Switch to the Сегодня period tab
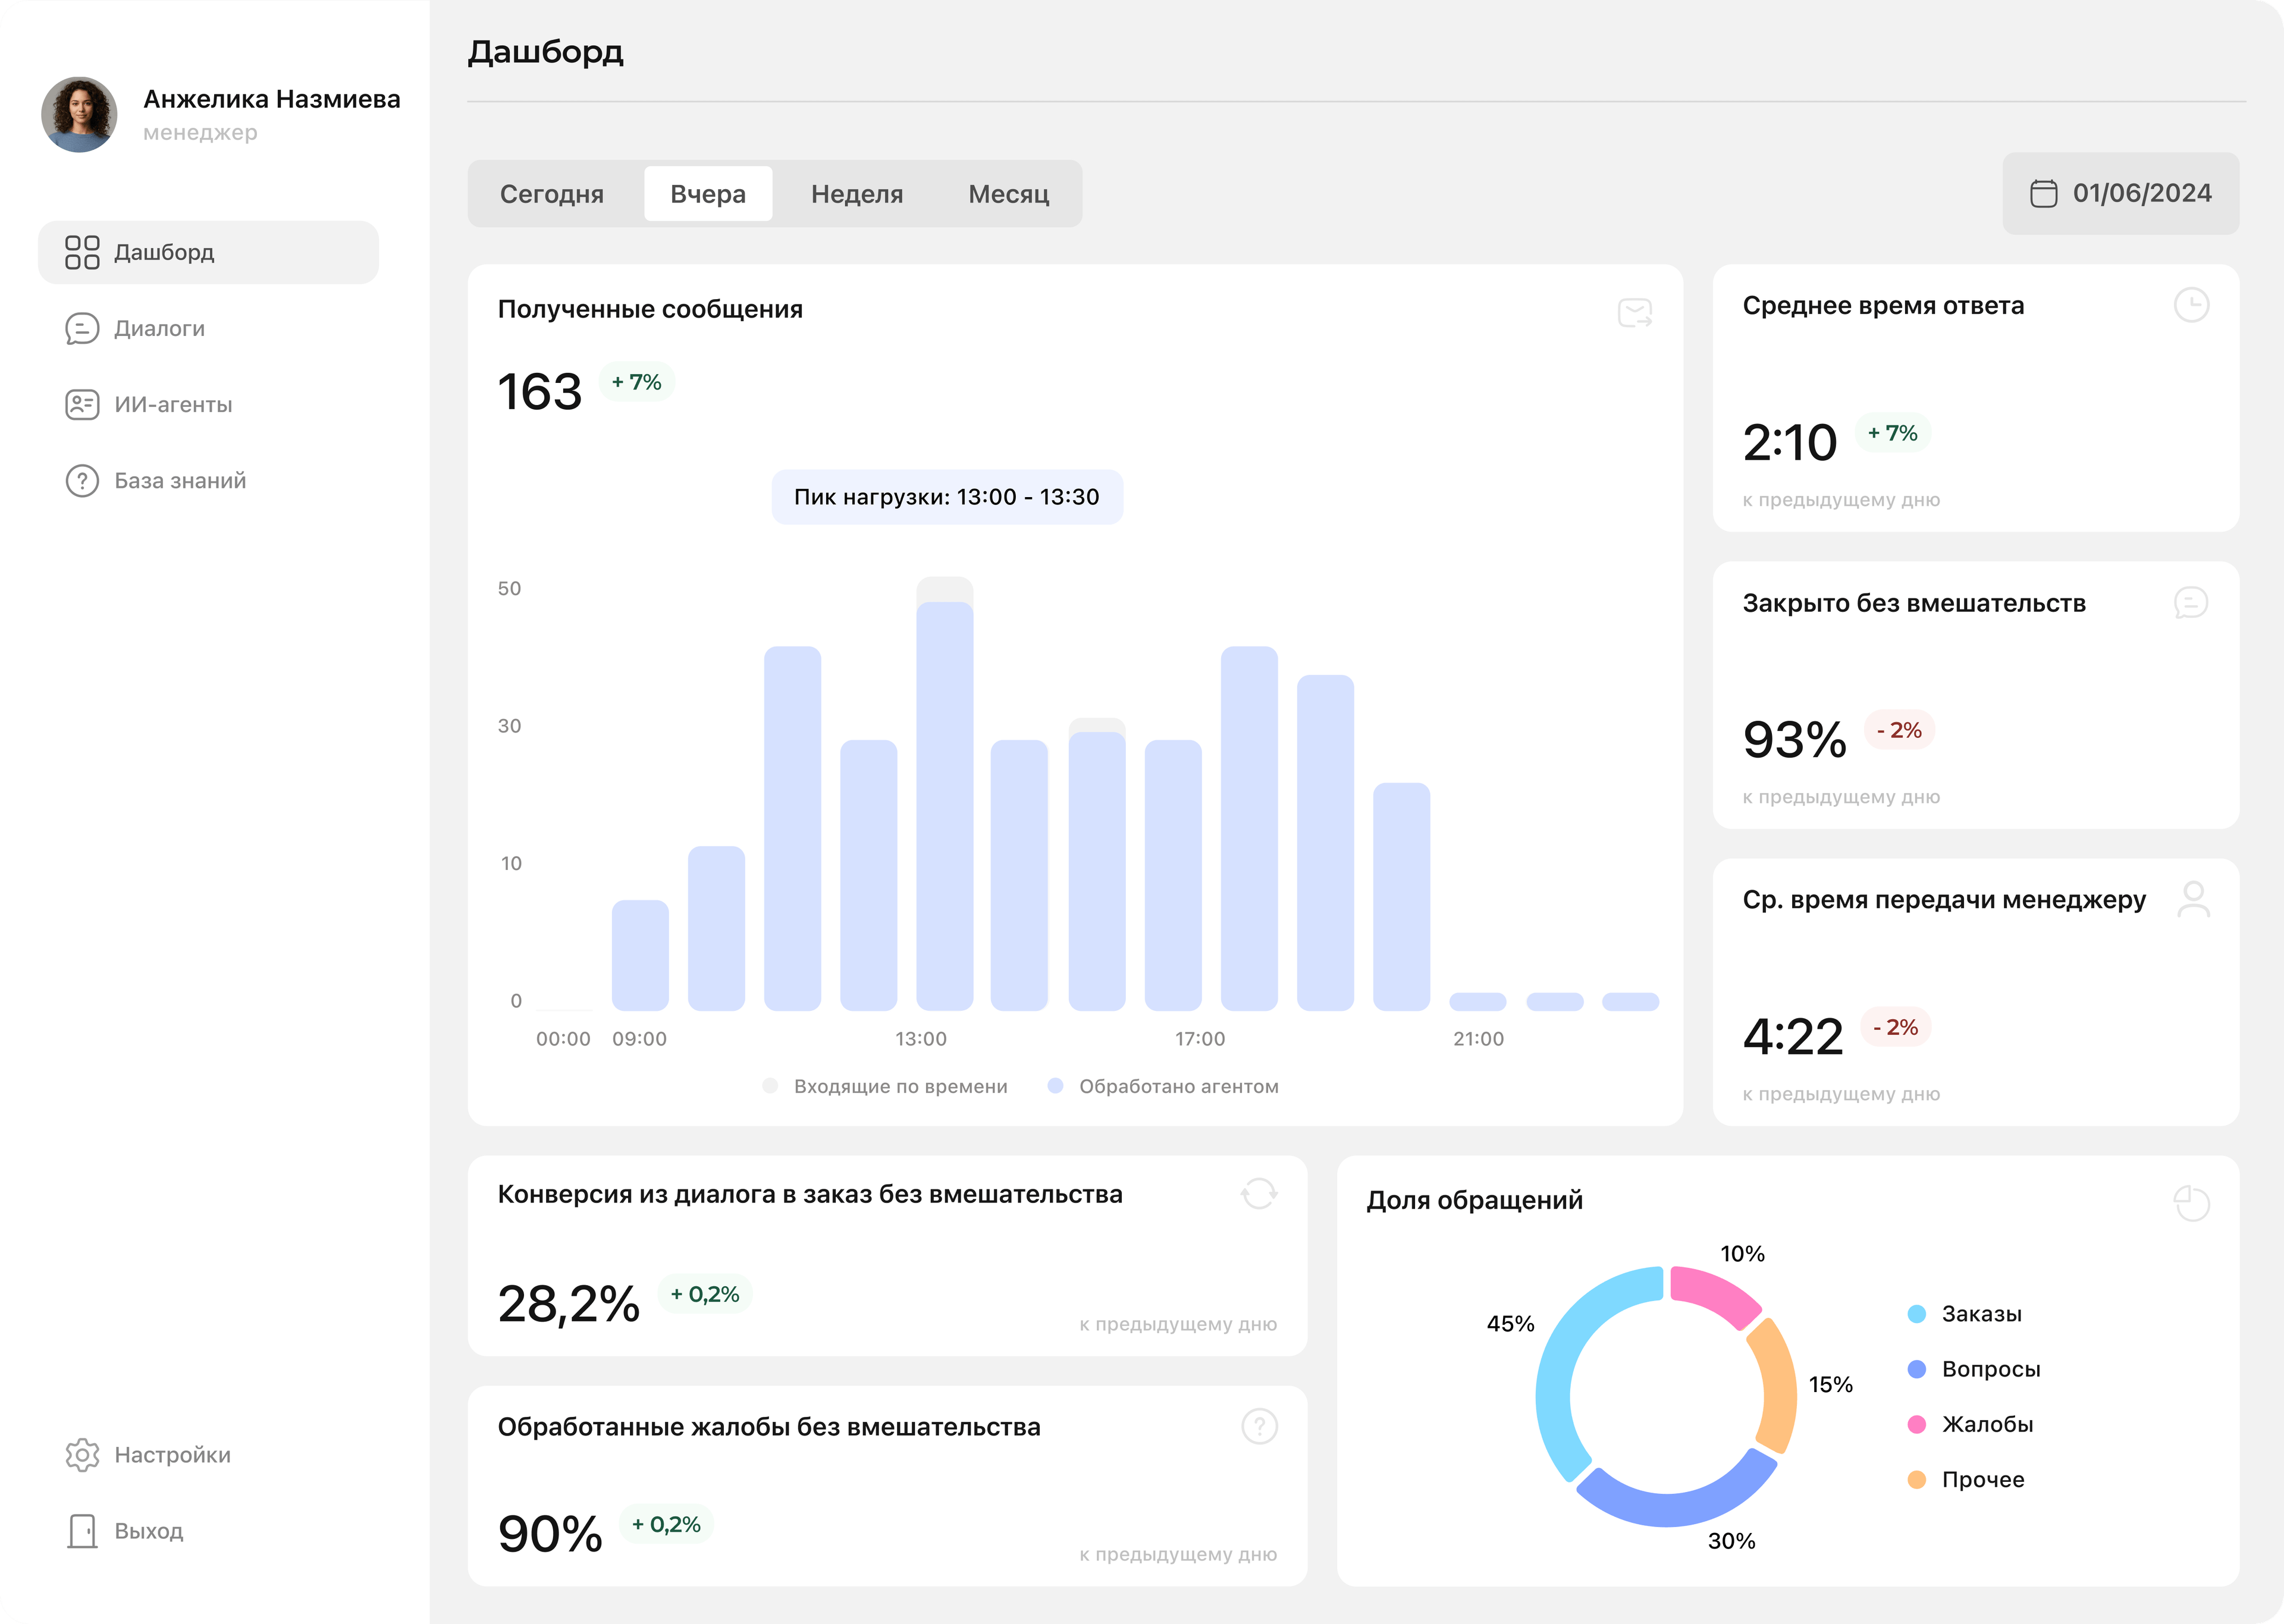This screenshot has width=2284, height=1624. pos(552,194)
